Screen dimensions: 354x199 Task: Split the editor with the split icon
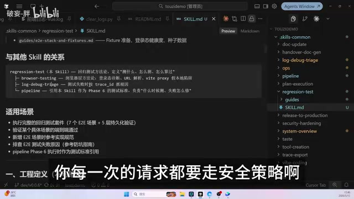[243, 19]
